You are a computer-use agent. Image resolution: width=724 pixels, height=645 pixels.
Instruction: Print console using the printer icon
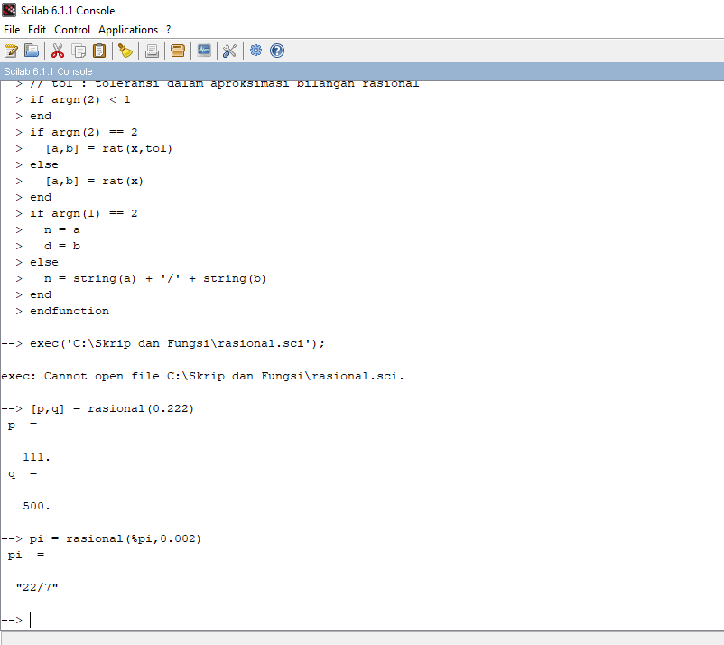152,51
